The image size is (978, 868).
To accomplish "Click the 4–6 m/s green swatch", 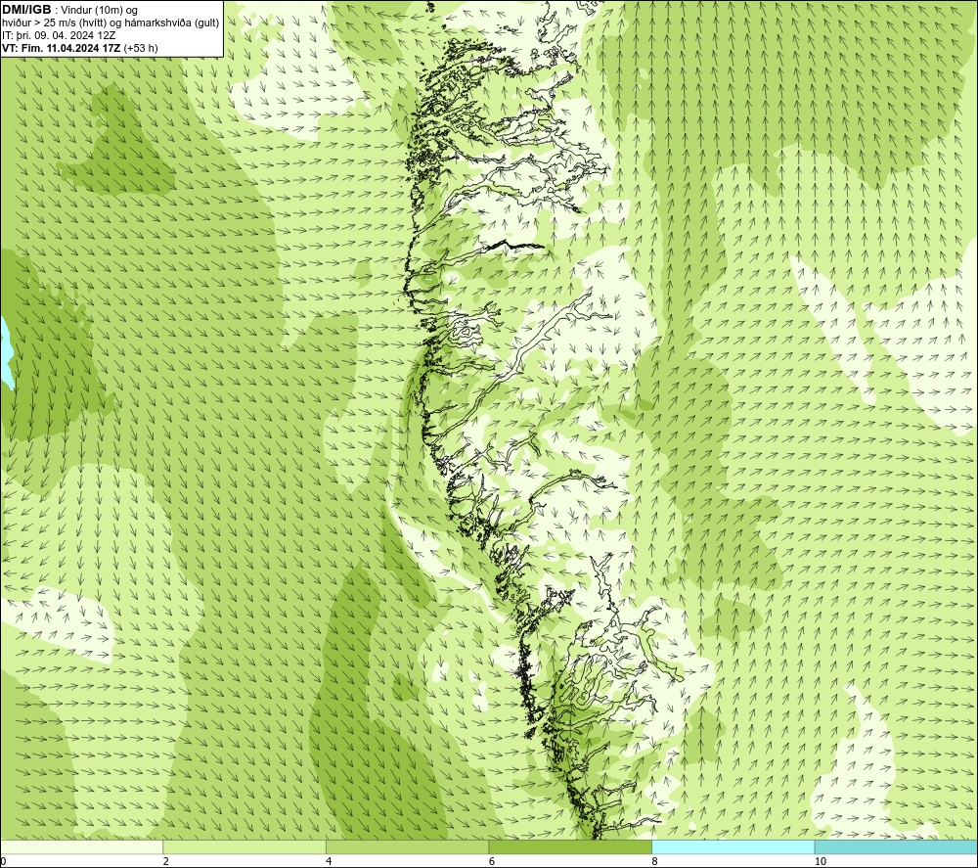I will (x=407, y=846).
